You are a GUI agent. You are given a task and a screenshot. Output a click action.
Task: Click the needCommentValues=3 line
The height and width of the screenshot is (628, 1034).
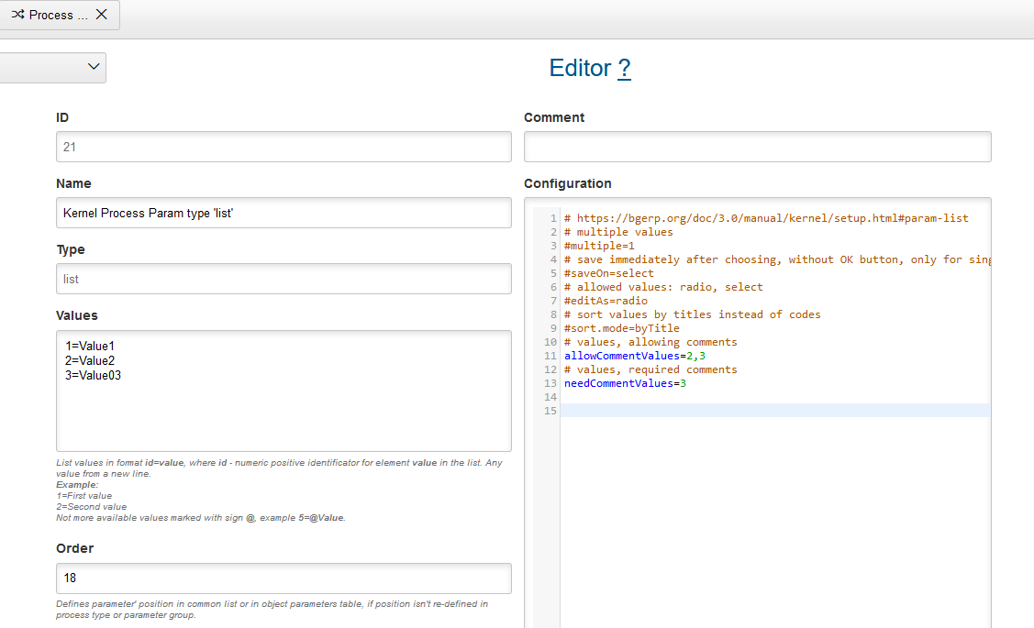point(626,382)
